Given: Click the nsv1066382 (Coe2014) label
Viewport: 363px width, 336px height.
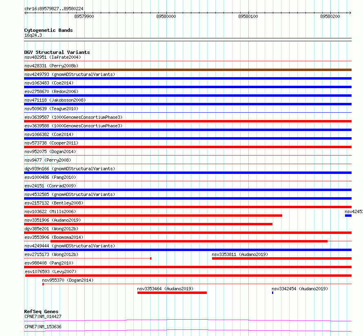Looking at the screenshot, I should pyautogui.click(x=49, y=134).
